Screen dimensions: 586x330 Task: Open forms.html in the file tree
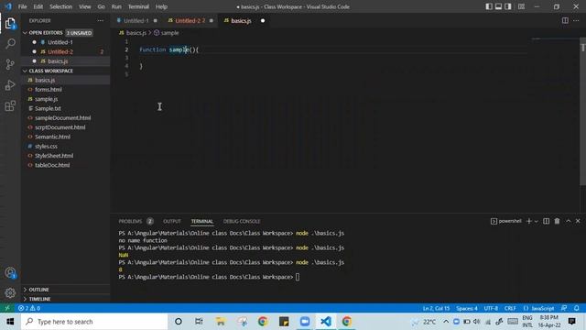(49, 90)
